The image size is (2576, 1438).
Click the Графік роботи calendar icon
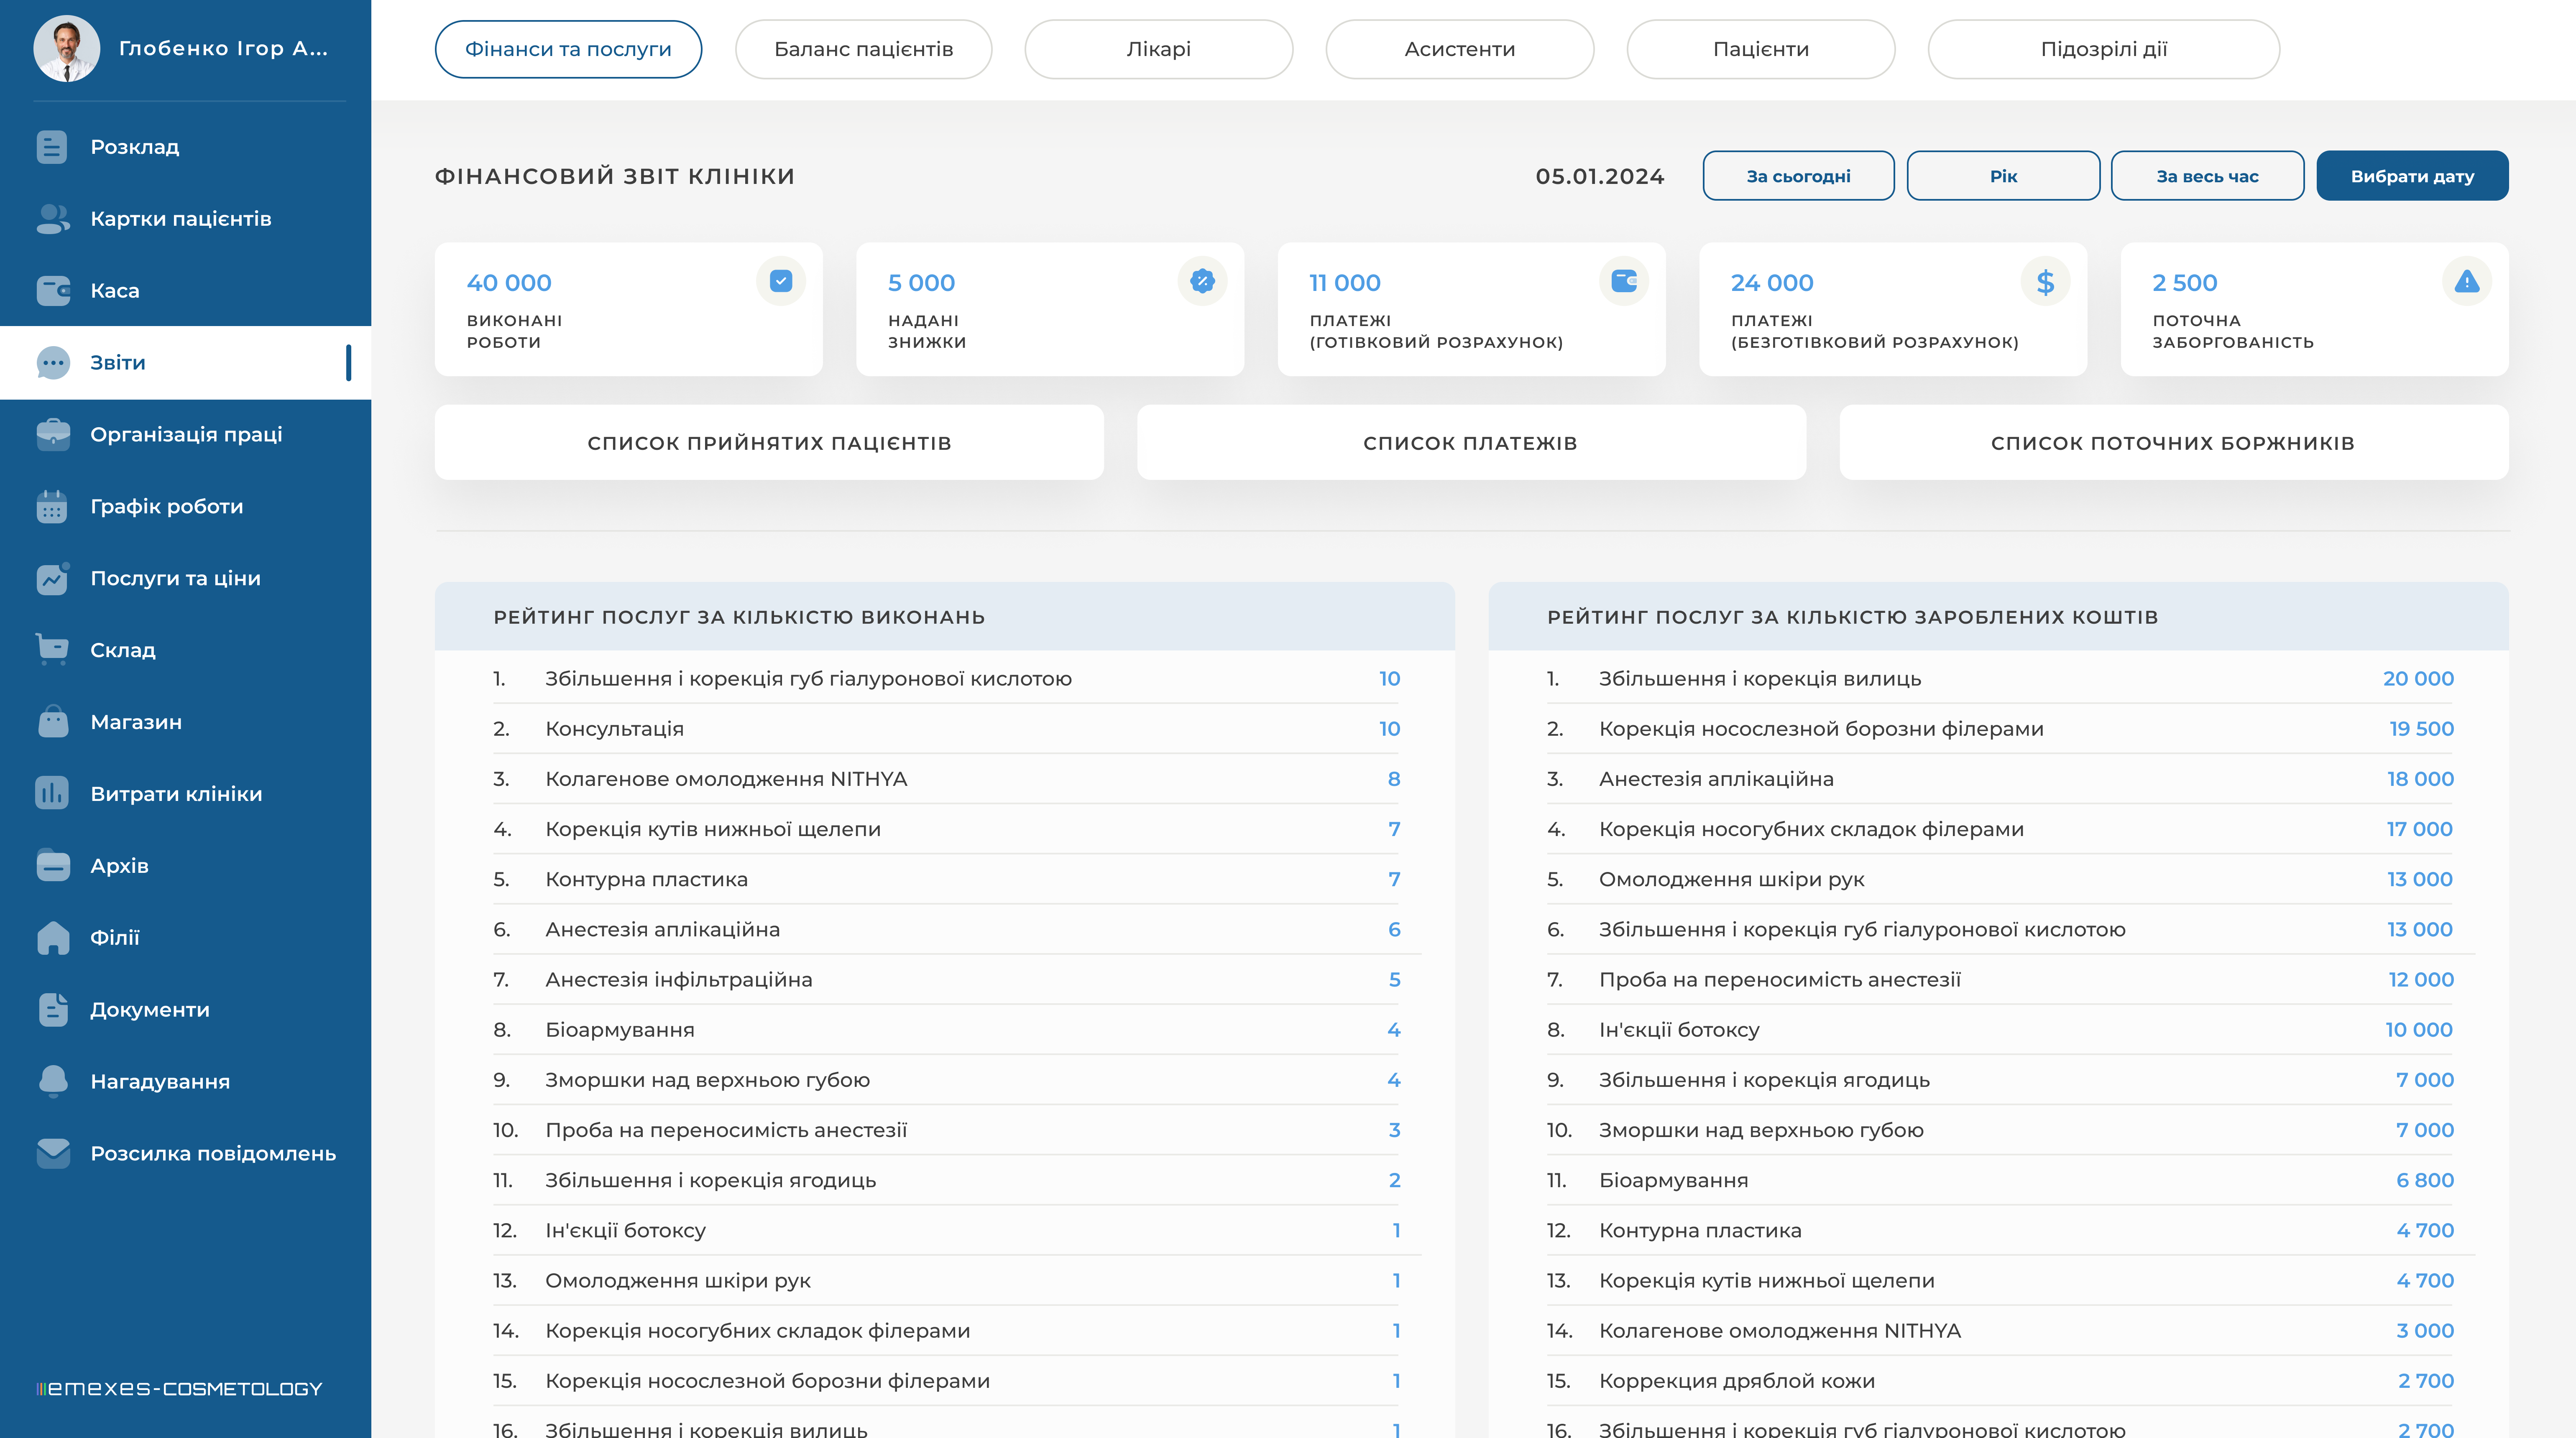point(52,507)
